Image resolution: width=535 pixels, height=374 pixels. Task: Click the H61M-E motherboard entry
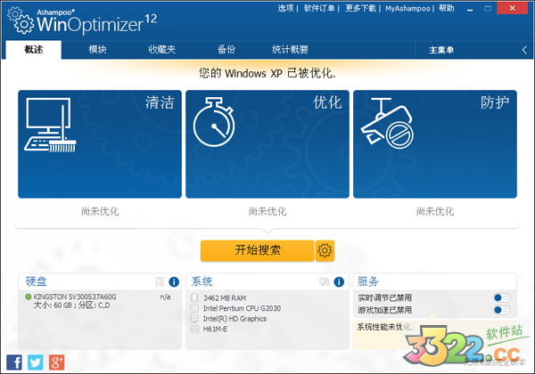[x=215, y=329]
